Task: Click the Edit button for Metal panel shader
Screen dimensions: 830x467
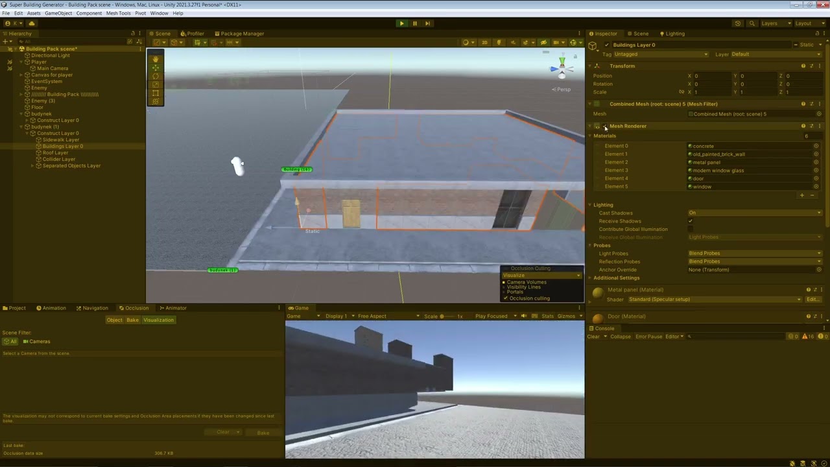Action: 812,299
